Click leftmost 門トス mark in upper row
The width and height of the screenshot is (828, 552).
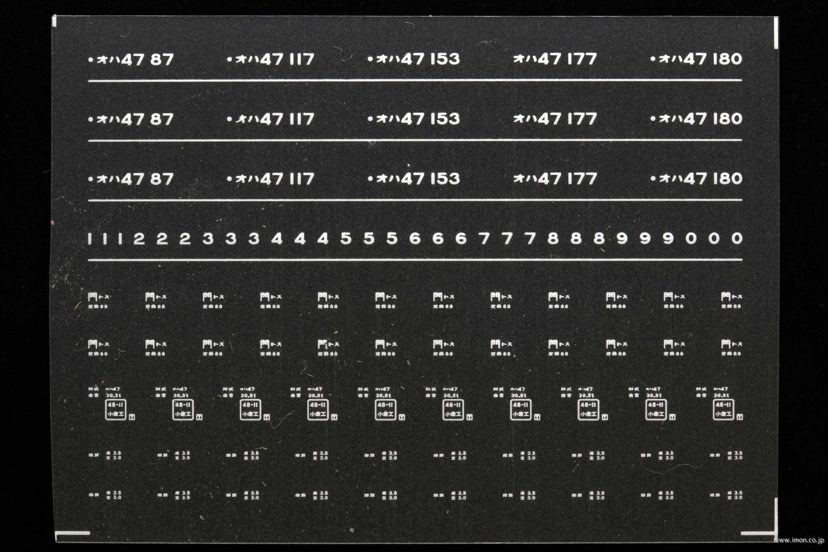click(99, 297)
